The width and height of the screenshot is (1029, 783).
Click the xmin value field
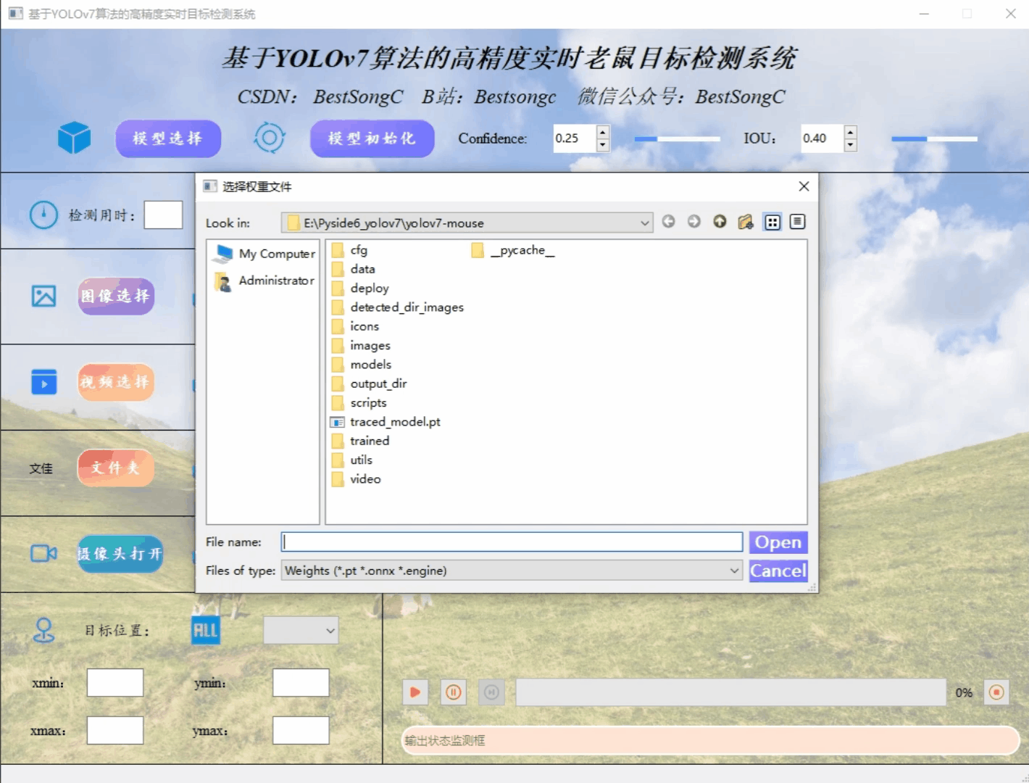(x=115, y=683)
